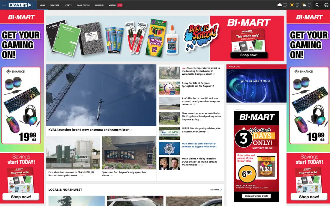
Task: Open the News menu item
Action: click(42, 5)
